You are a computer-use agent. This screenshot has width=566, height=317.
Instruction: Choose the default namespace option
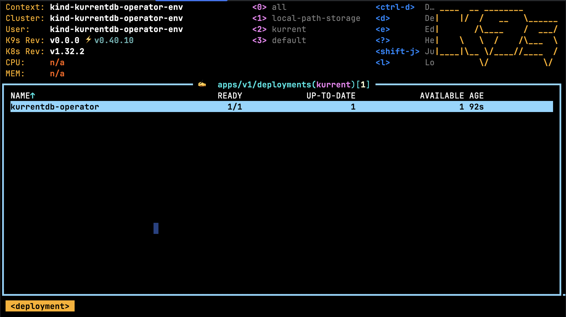(x=289, y=40)
